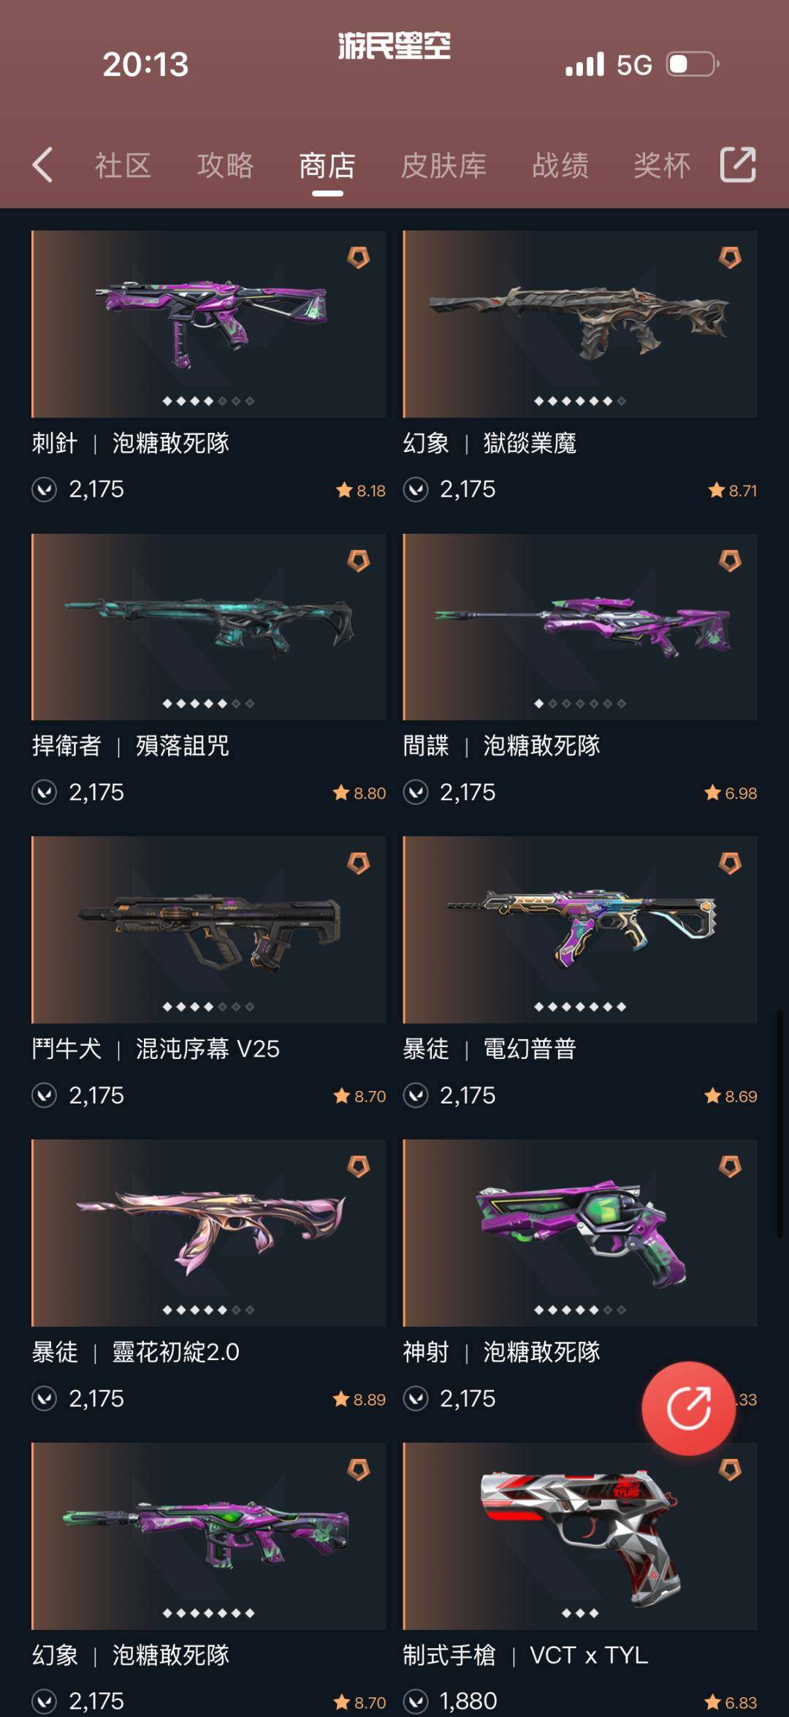Tap the VP currency icon under 捍衛者 殞落詛咒
The width and height of the screenshot is (789, 1717).
click(x=45, y=792)
